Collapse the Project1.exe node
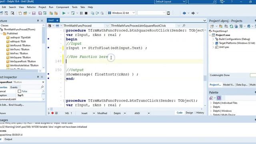The width and height of the screenshot is (256, 144). pos(210,35)
